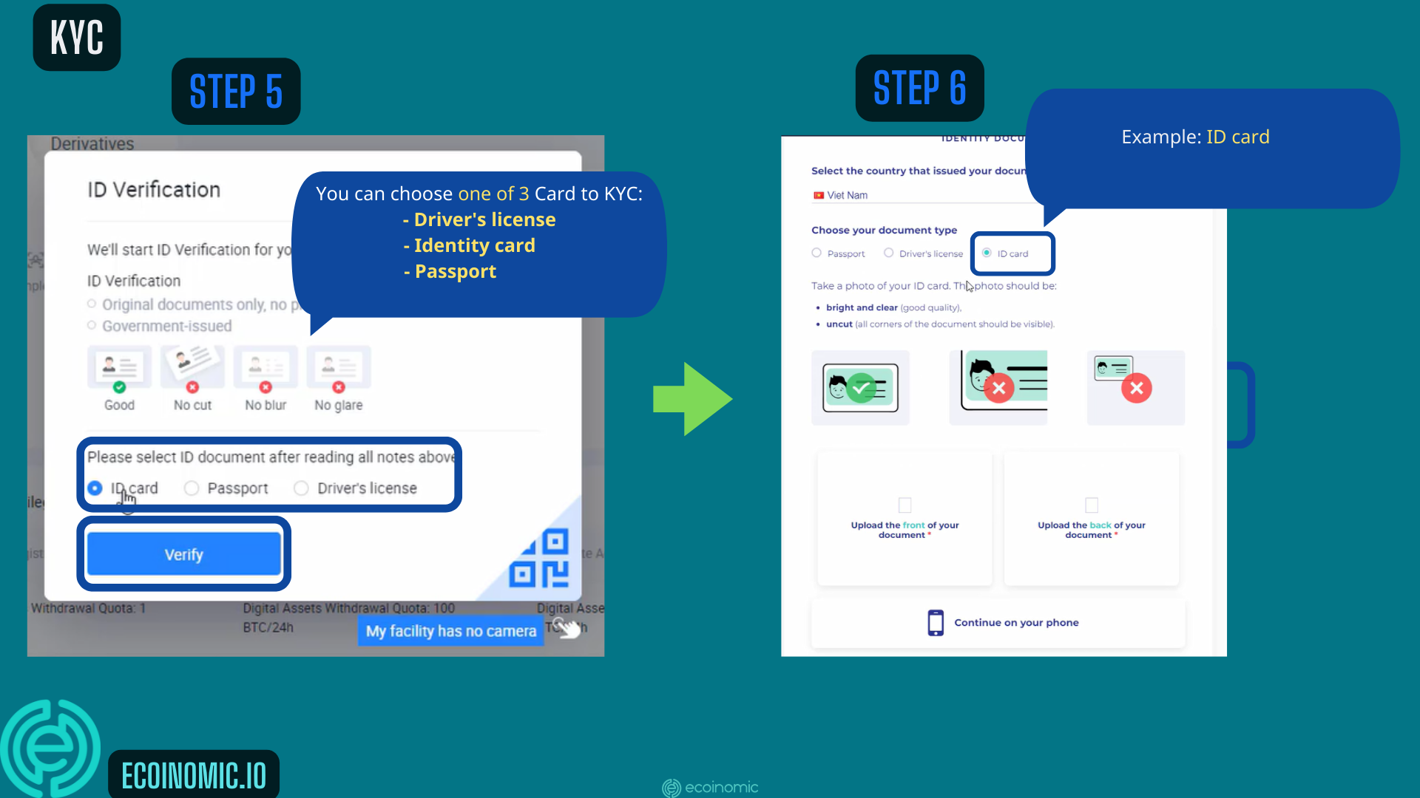Viewport: 1420px width, 798px height.
Task: Click the red X no-blur warning icon
Action: pyautogui.click(x=264, y=387)
